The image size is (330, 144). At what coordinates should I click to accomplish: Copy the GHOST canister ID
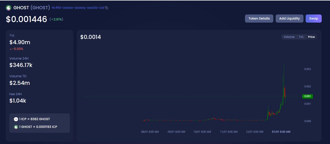(107, 8)
